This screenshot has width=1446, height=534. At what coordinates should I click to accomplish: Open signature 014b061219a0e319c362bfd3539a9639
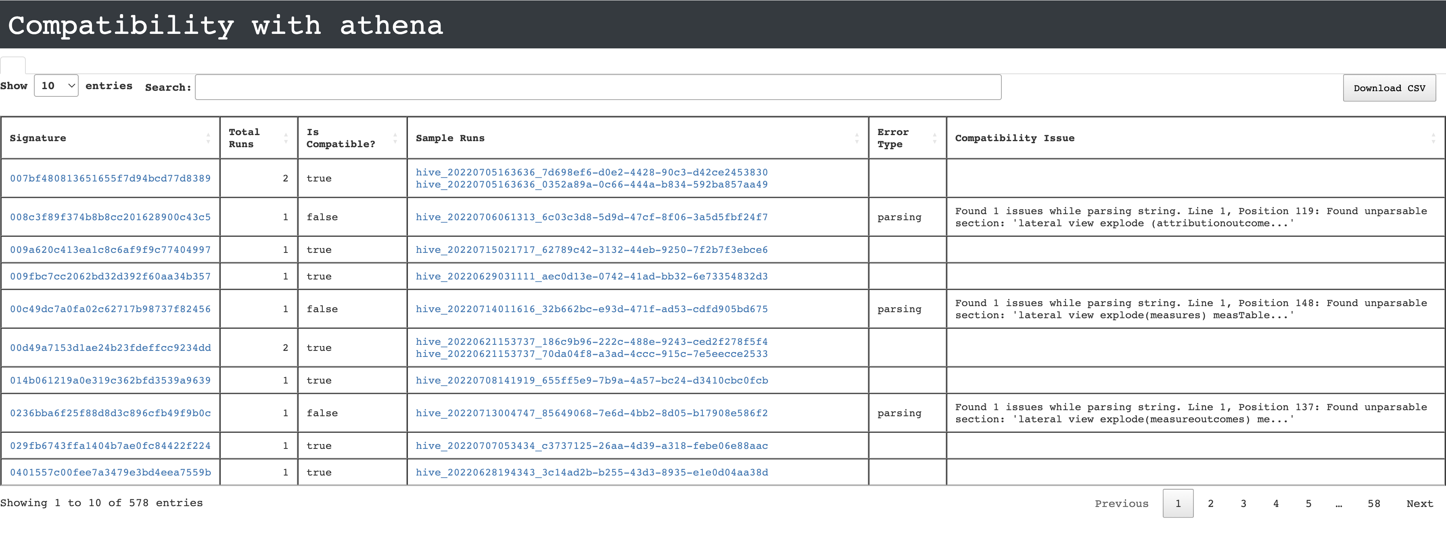pos(111,380)
